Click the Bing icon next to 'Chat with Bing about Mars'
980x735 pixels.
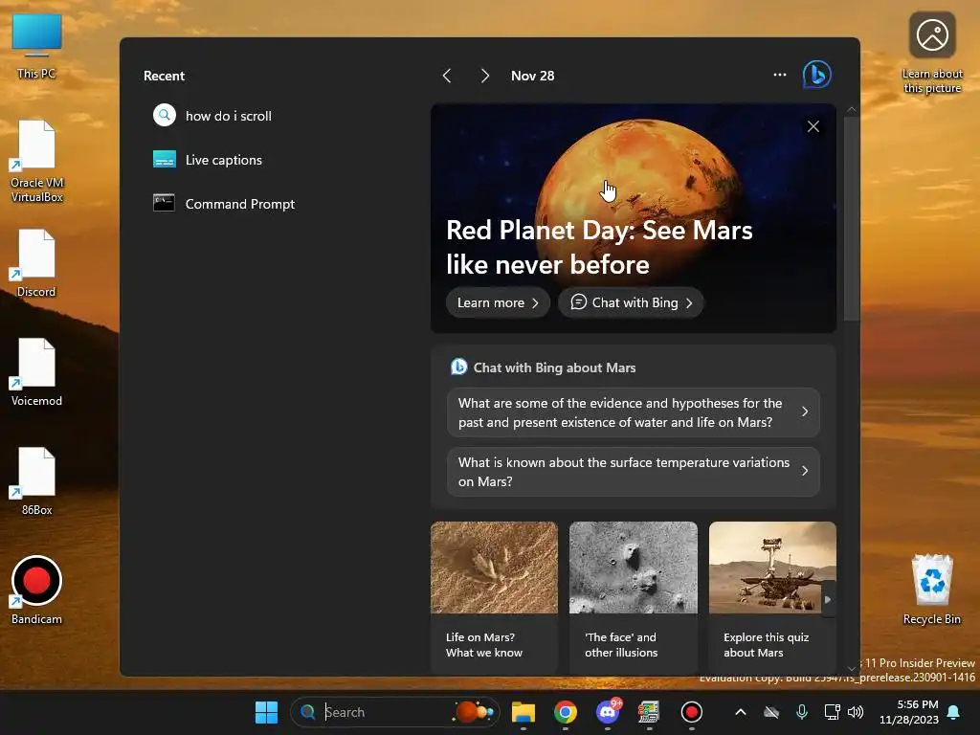click(x=458, y=367)
